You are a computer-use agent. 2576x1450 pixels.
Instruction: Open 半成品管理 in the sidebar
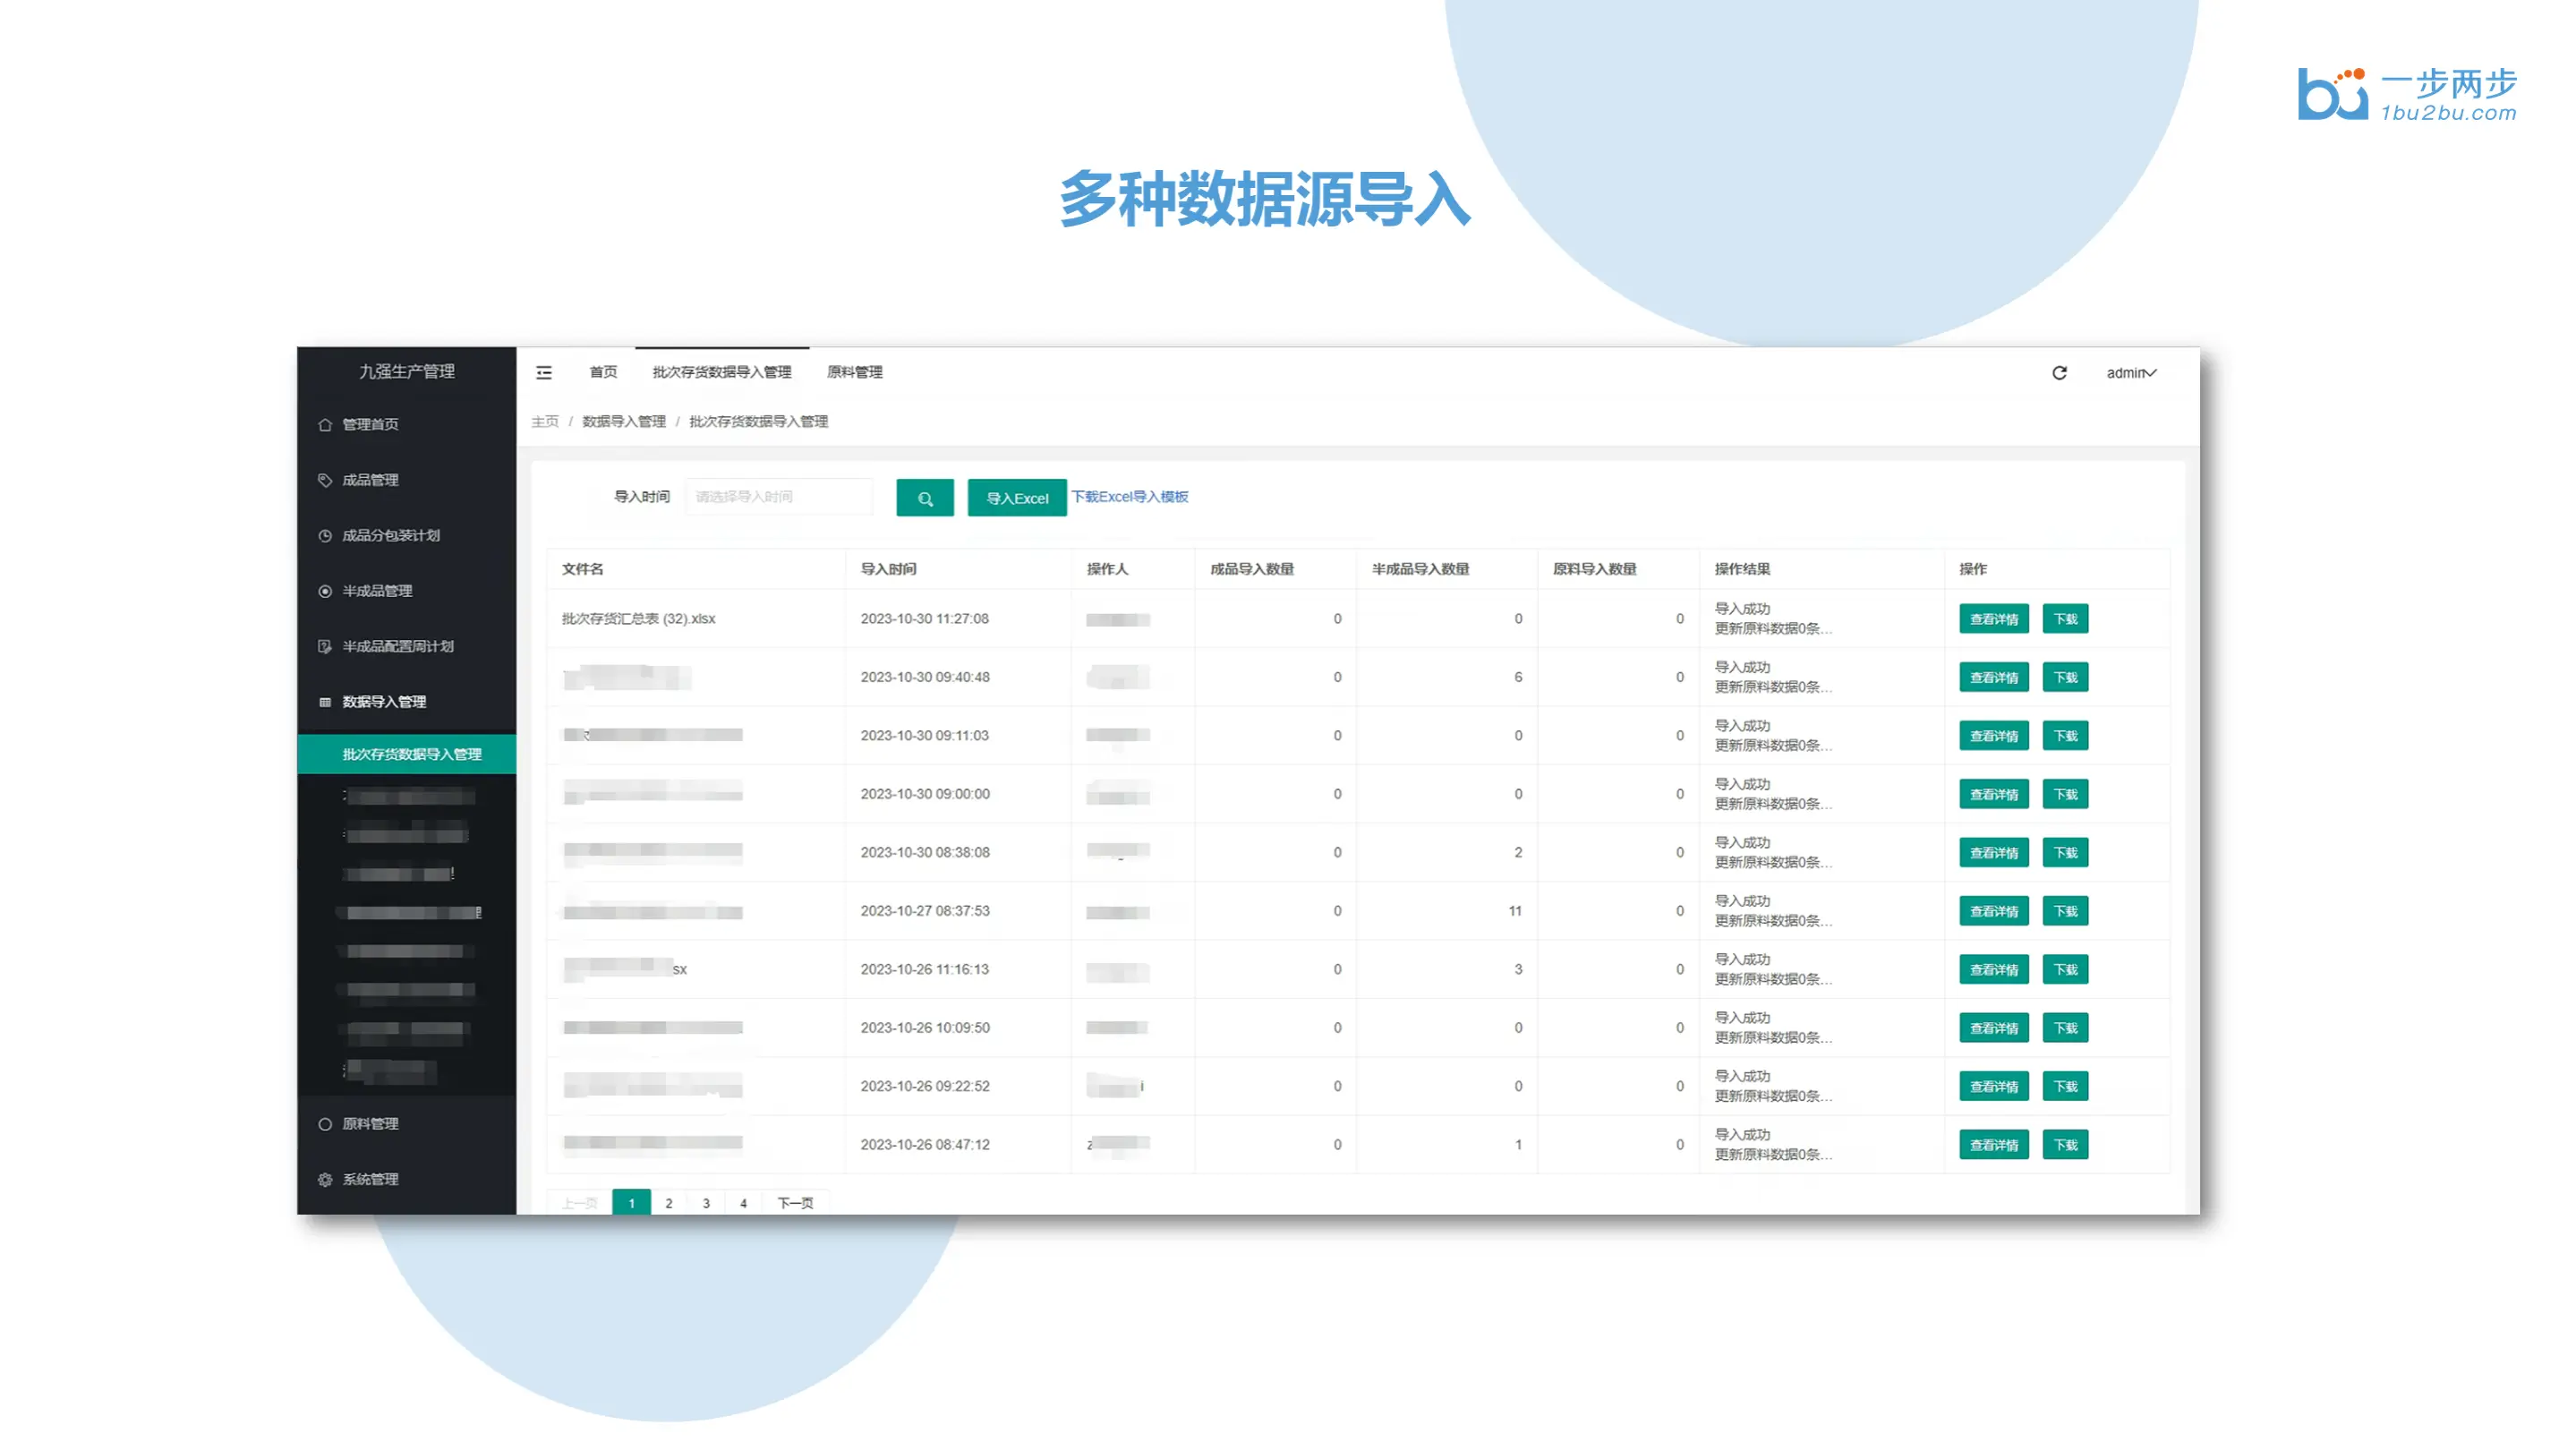[x=376, y=591]
